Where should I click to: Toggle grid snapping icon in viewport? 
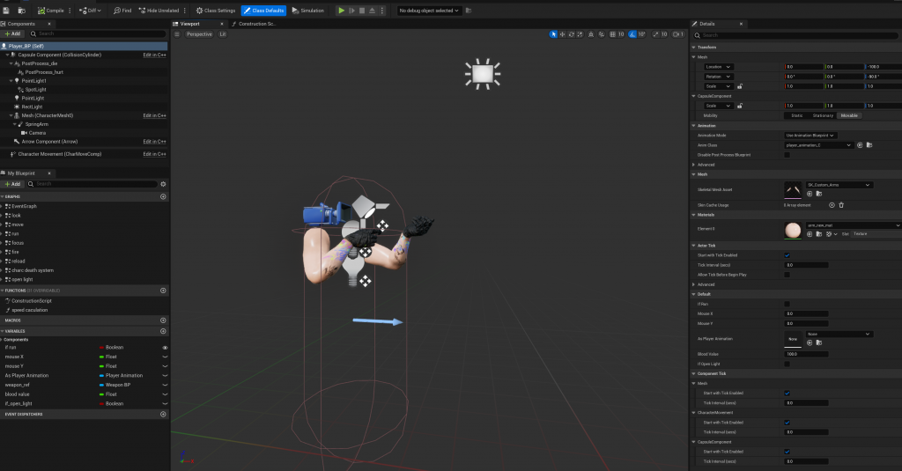click(613, 34)
